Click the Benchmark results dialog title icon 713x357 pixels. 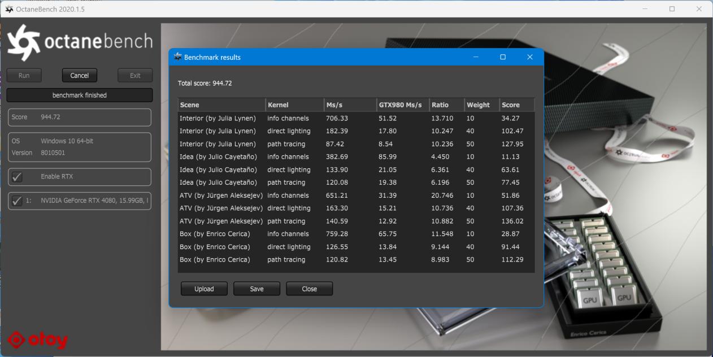(178, 57)
